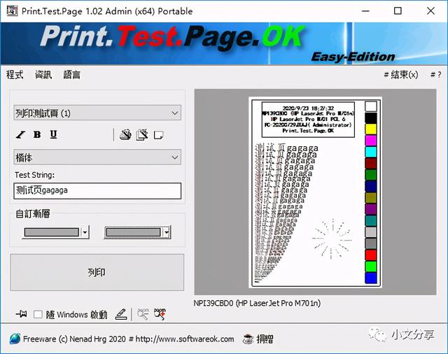This screenshot has height=354, width=448.
Task: Click the page setup document icon
Action: tap(142, 134)
